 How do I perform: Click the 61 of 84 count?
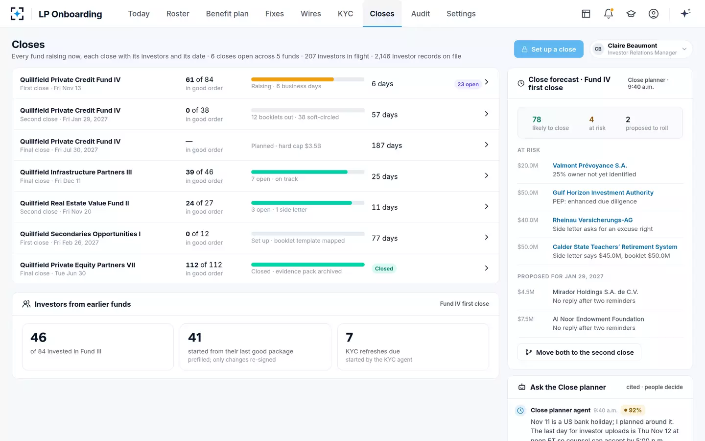point(199,79)
